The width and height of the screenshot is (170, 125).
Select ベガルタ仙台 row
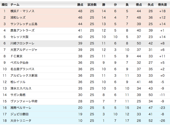19,62
